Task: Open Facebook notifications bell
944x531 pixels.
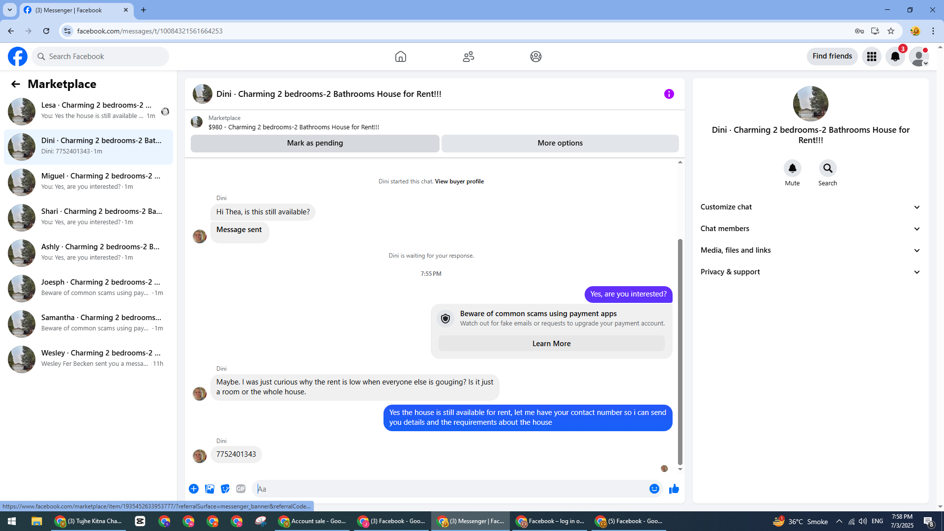Action: 895,57
